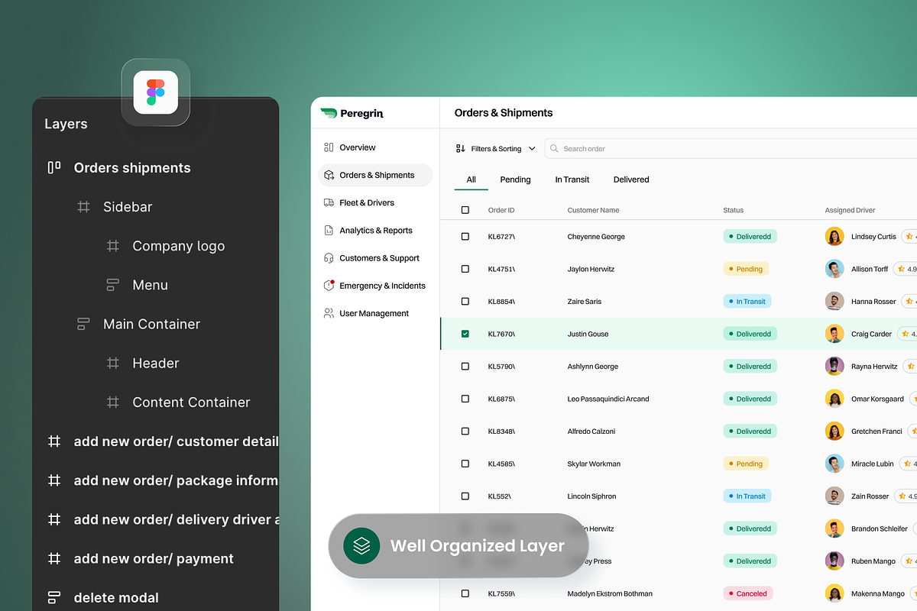
Task: Select the add new order/ package layer
Action: pos(176,480)
